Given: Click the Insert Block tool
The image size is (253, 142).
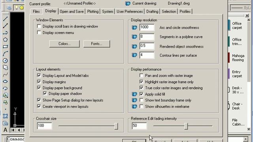Looking at the screenshot, I should (5, 95).
